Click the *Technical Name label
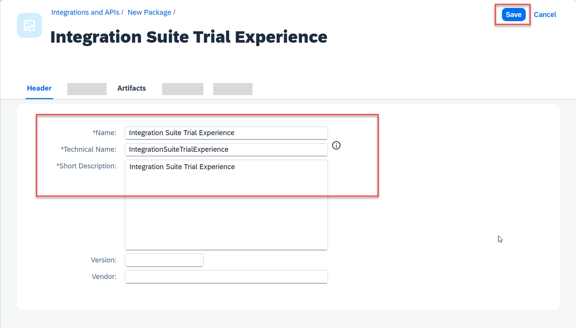This screenshot has height=328, width=576. click(88, 149)
